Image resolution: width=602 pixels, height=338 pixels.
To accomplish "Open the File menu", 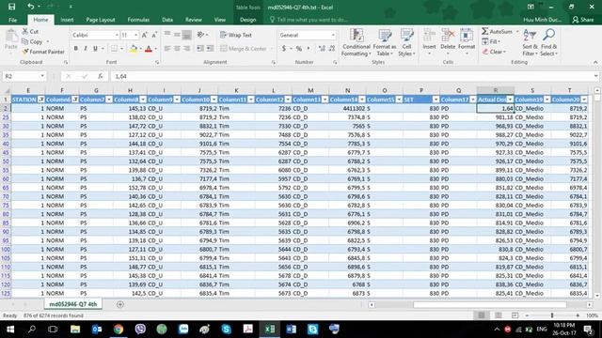I will point(12,20).
